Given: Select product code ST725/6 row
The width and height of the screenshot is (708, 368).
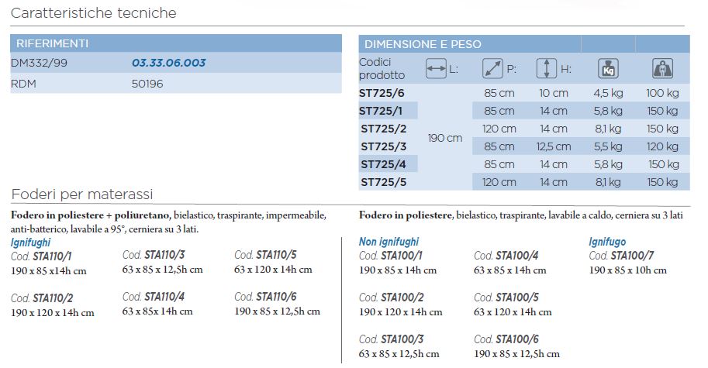Looking at the screenshot, I should tap(524, 93).
